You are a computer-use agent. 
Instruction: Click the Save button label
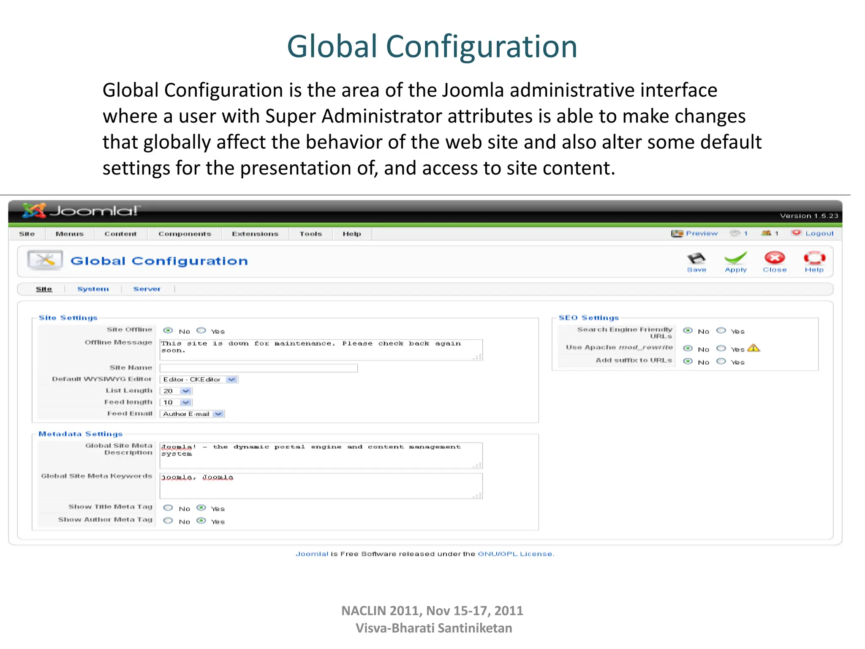click(696, 270)
